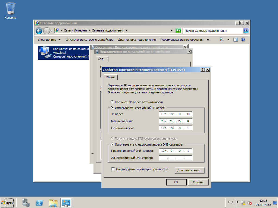The height and width of the screenshot is (208, 278).
Task: Open help via blue question mark icon
Action: pos(243,40)
